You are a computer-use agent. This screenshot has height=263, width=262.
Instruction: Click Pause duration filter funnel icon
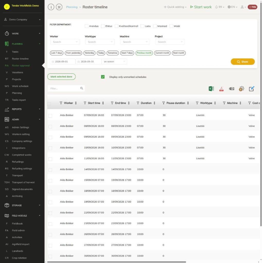(x=164, y=103)
